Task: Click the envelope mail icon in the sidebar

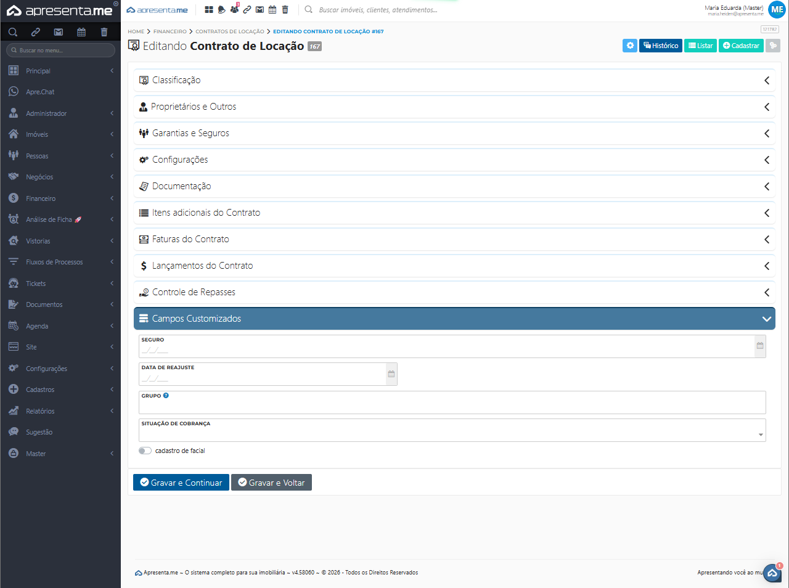Action: click(x=59, y=32)
